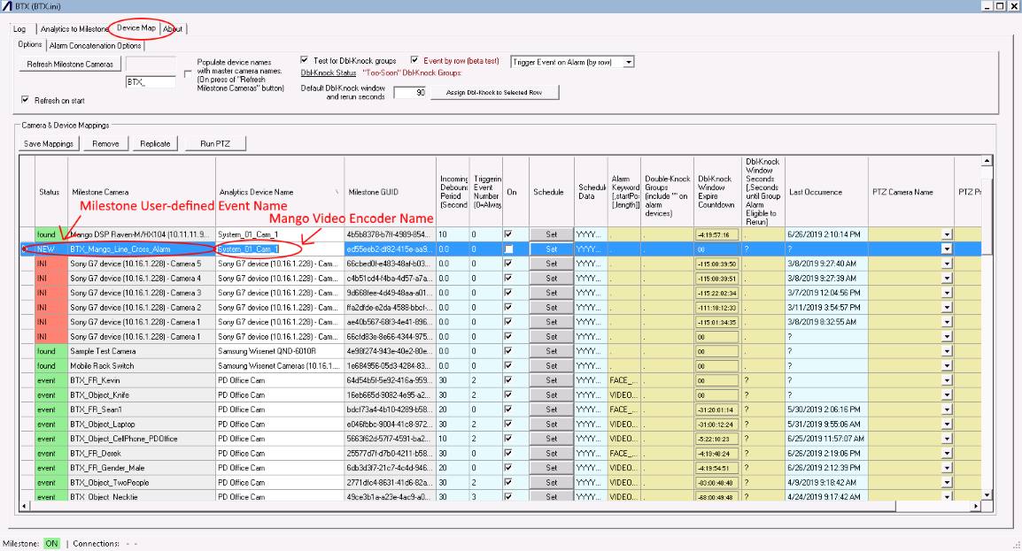
Task: Click the Milestone ON status indicator
Action: click(x=51, y=543)
